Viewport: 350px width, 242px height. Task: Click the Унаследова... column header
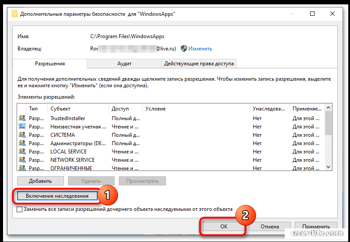(x=270, y=109)
